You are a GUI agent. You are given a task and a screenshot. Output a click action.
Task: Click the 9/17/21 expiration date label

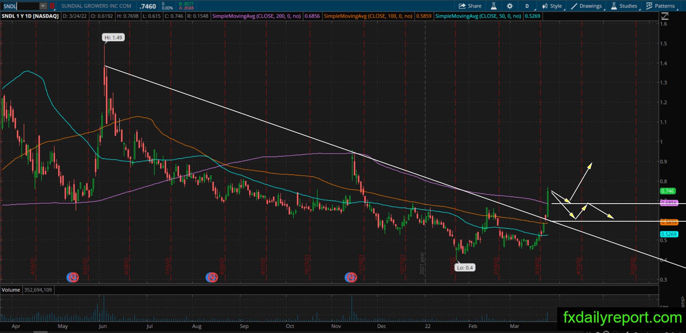coord(263,265)
